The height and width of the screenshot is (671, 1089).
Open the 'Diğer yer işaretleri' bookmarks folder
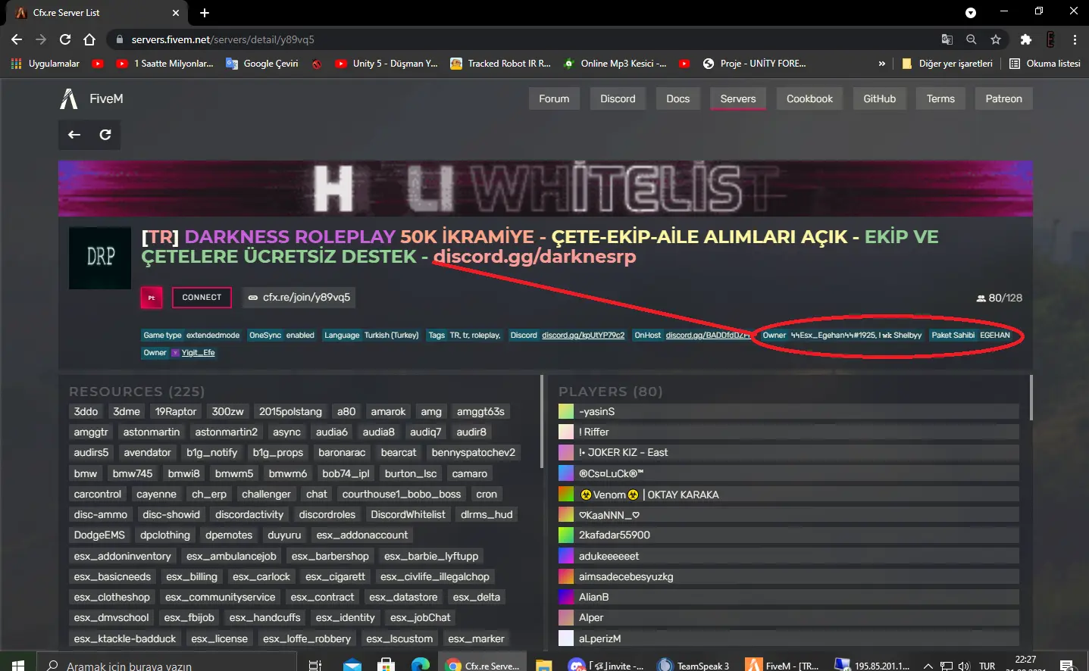tap(947, 64)
